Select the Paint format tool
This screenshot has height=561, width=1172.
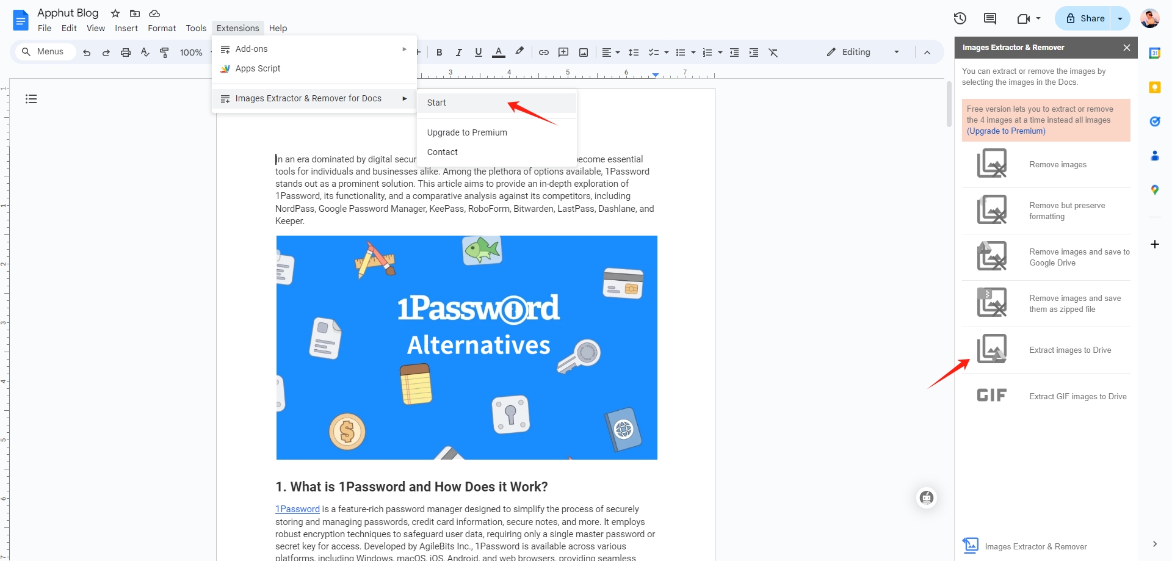point(164,52)
